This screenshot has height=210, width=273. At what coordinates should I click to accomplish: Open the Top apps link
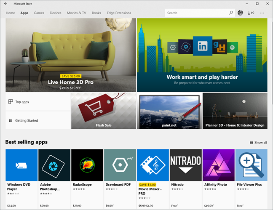[x=38, y=101]
